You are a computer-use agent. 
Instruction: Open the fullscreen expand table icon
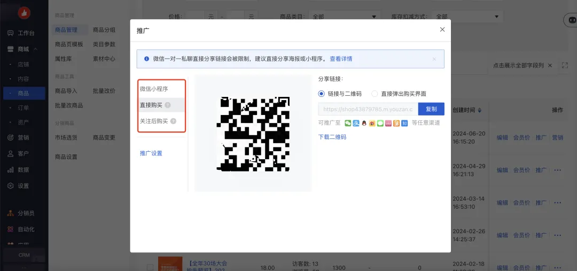565,65
